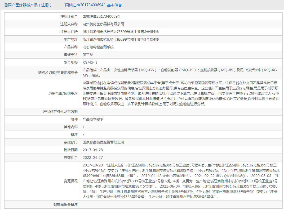Select the 产品名称 label

[71, 47]
